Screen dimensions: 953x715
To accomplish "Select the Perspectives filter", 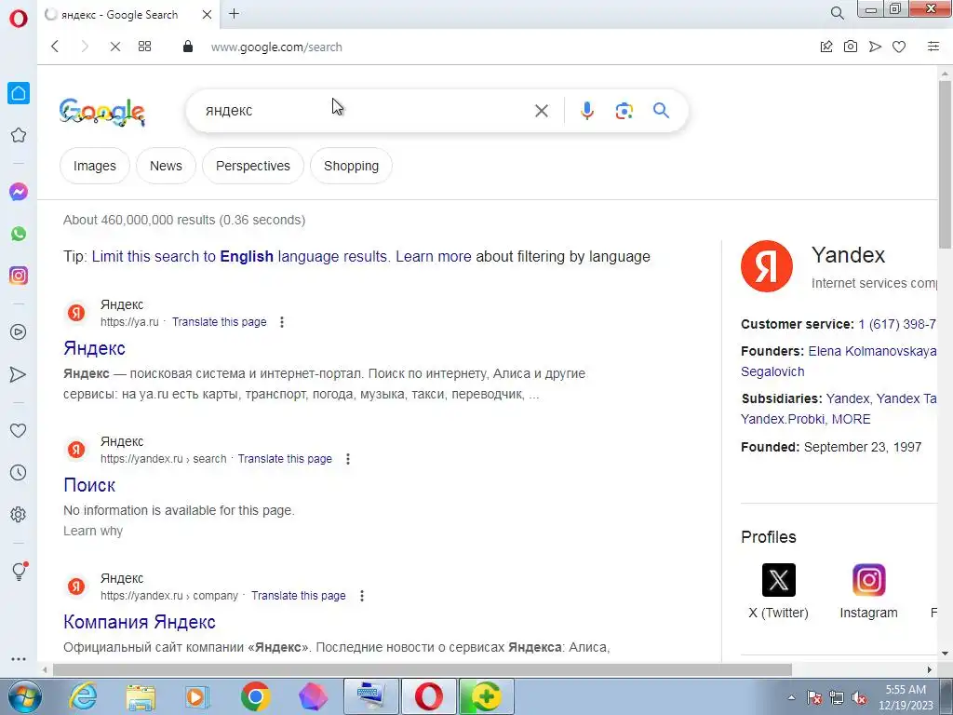I will click(253, 166).
